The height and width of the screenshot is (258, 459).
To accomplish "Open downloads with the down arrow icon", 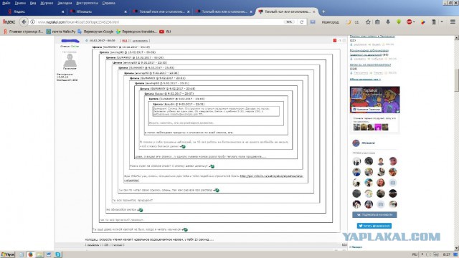I will 388,22.
